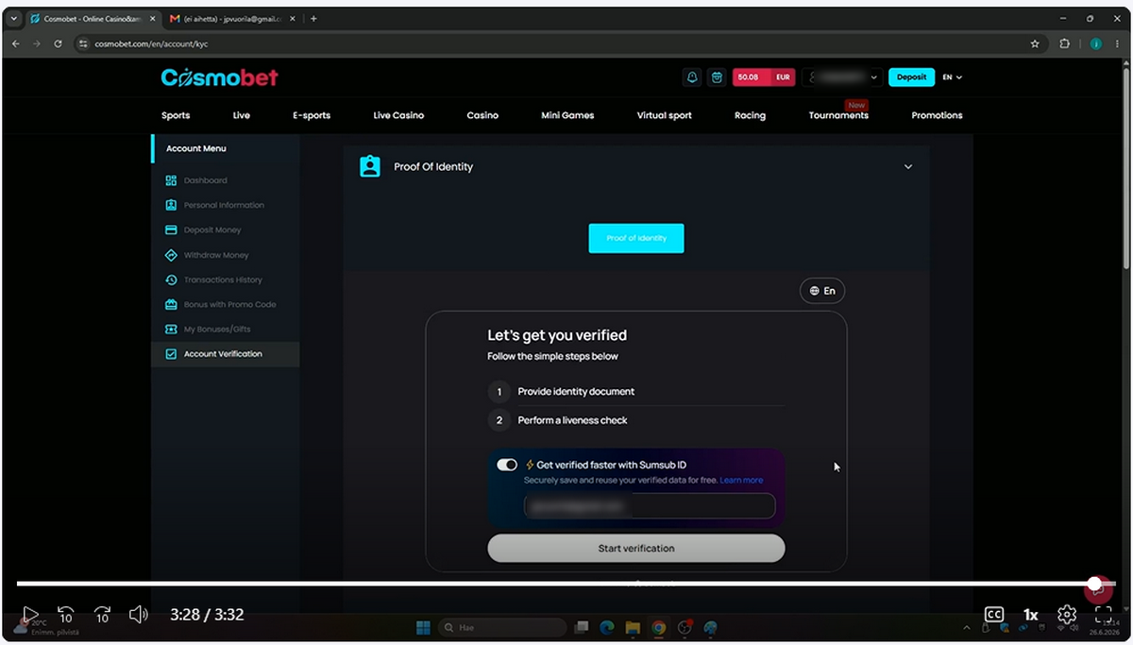Mute the video with the speaker icon
Image resolution: width=1133 pixels, height=645 pixels.
(x=139, y=615)
